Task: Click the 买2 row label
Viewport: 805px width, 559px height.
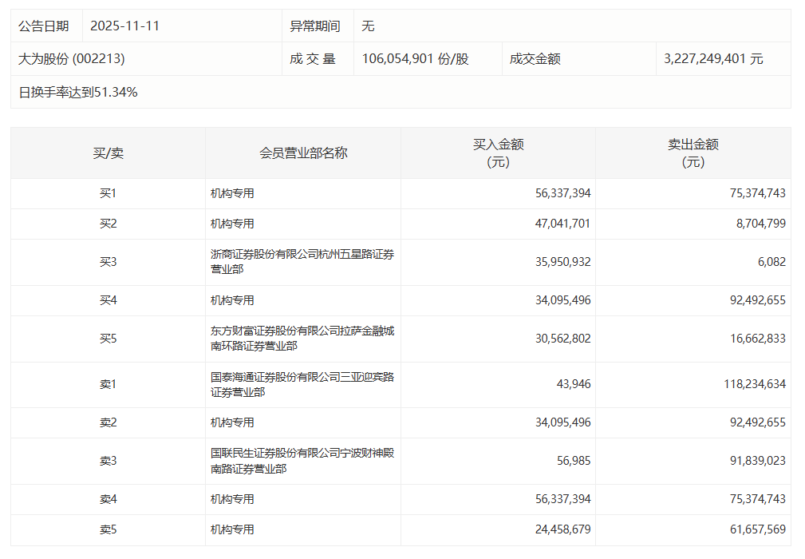Action: (108, 224)
